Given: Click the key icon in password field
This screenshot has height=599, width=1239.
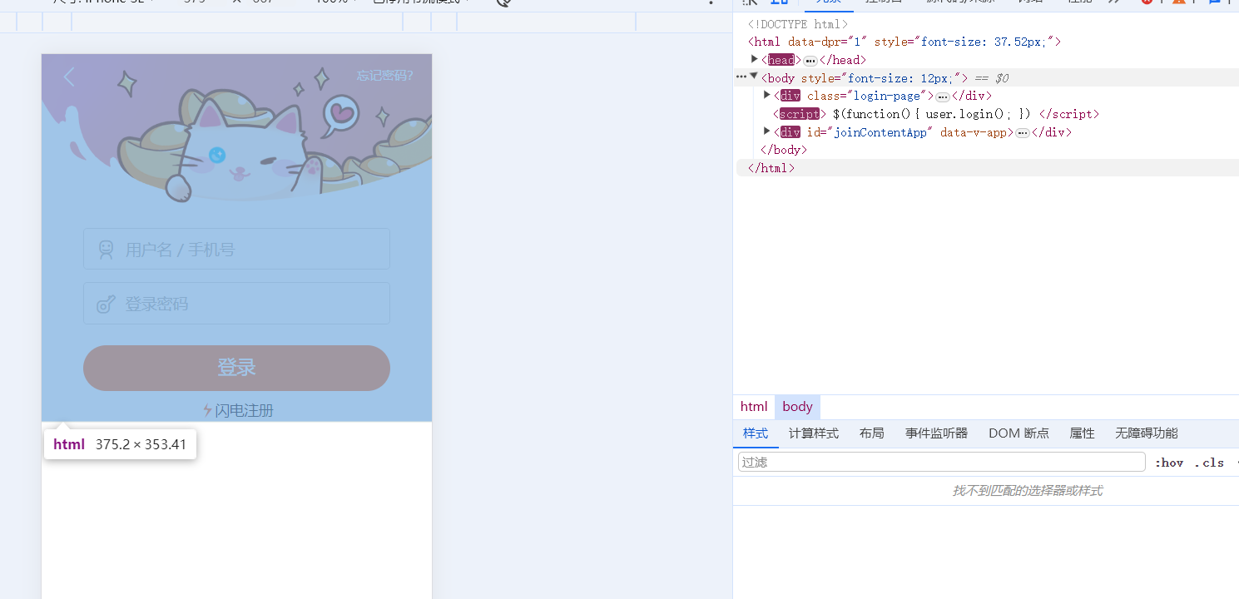Looking at the screenshot, I should (x=106, y=304).
